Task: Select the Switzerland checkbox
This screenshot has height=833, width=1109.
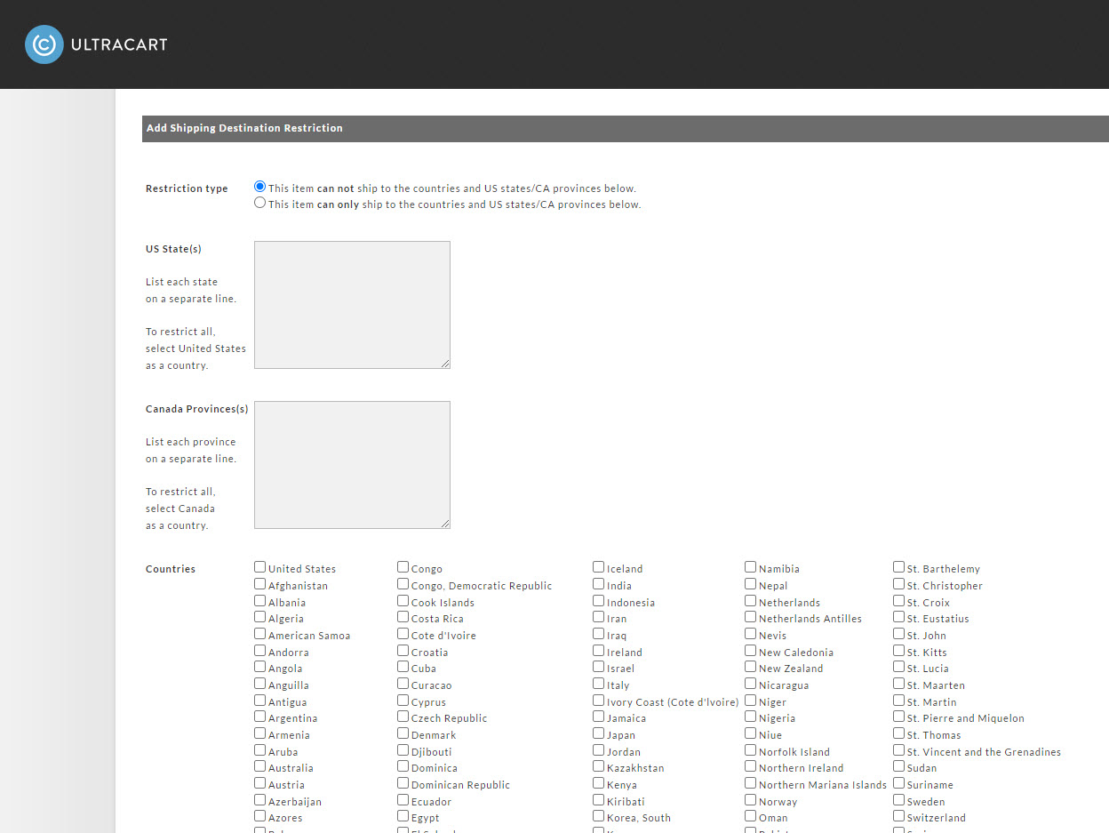Action: pos(898,816)
